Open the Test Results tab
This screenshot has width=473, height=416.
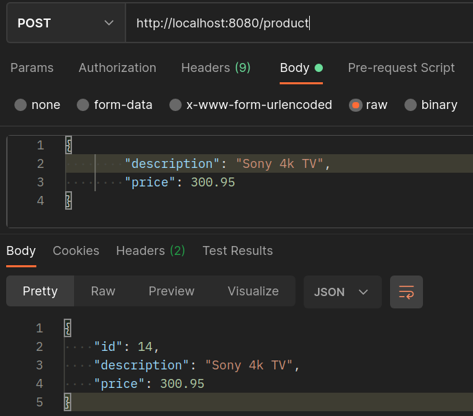[x=237, y=251]
